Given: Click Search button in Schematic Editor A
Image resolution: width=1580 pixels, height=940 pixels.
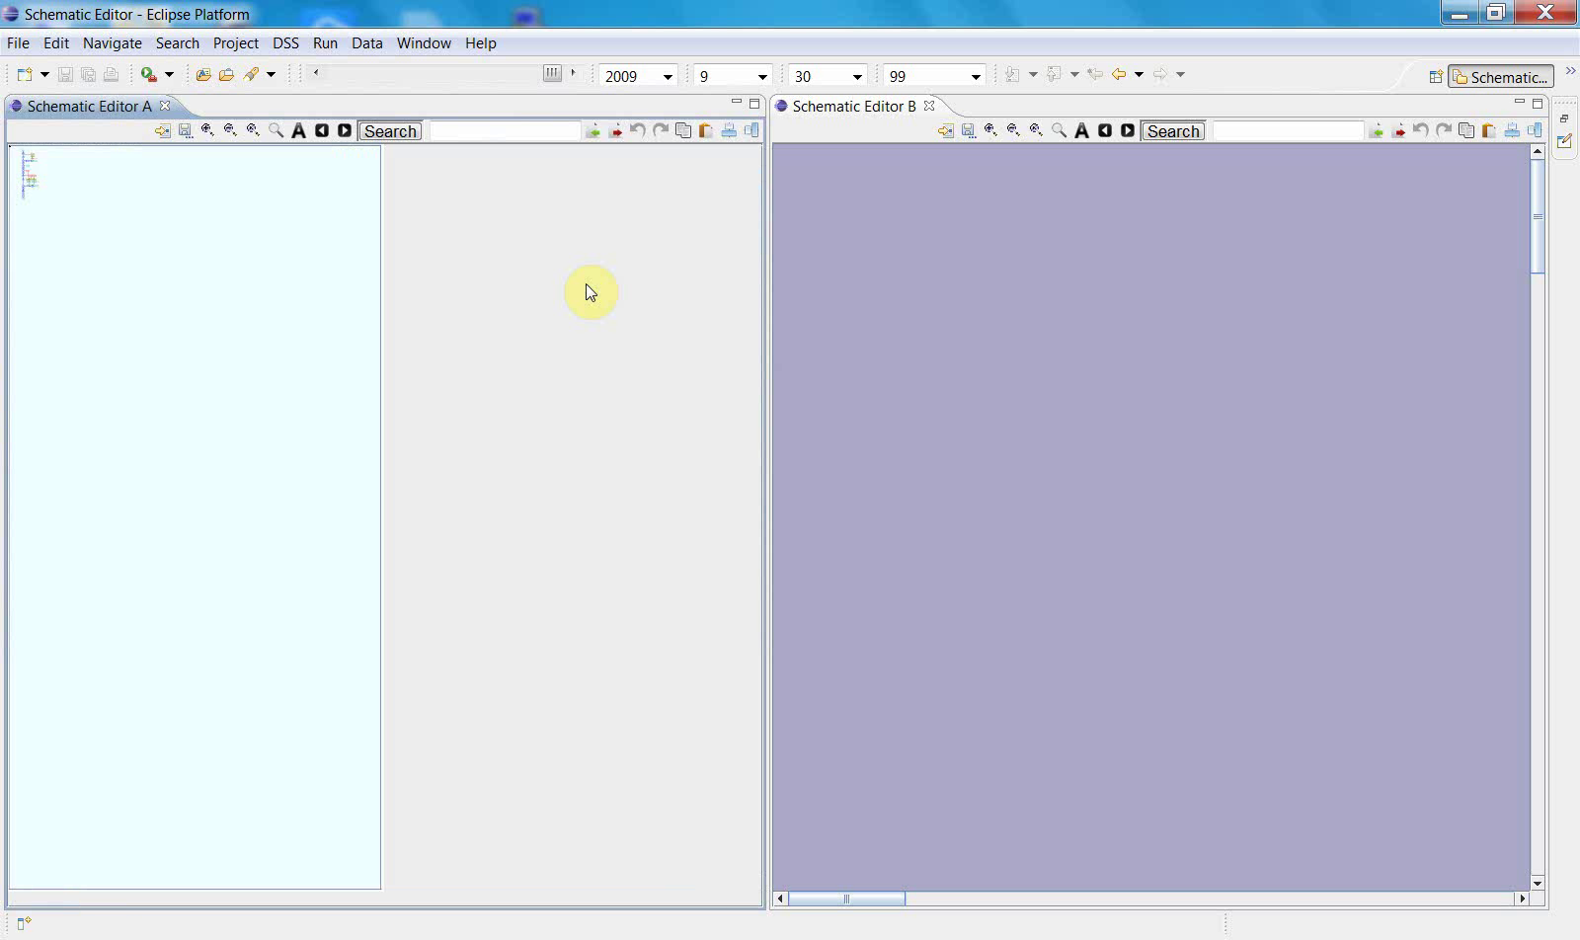Looking at the screenshot, I should [390, 131].
